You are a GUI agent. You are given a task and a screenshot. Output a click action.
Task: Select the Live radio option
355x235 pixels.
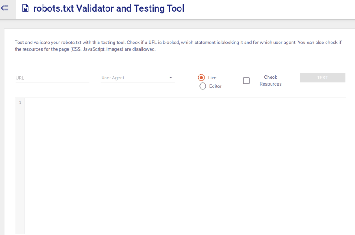(201, 78)
